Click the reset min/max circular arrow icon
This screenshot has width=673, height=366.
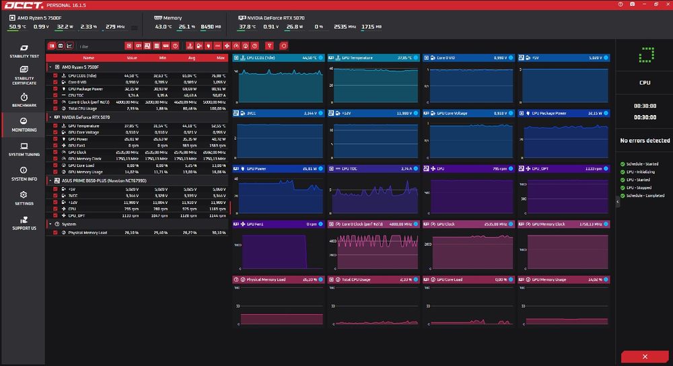[284, 46]
